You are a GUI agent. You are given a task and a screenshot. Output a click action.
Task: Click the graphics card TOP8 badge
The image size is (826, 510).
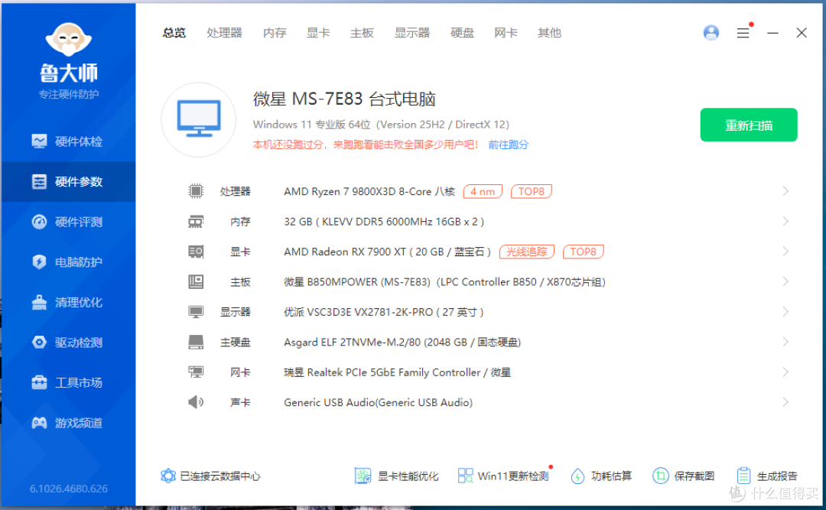pos(583,252)
